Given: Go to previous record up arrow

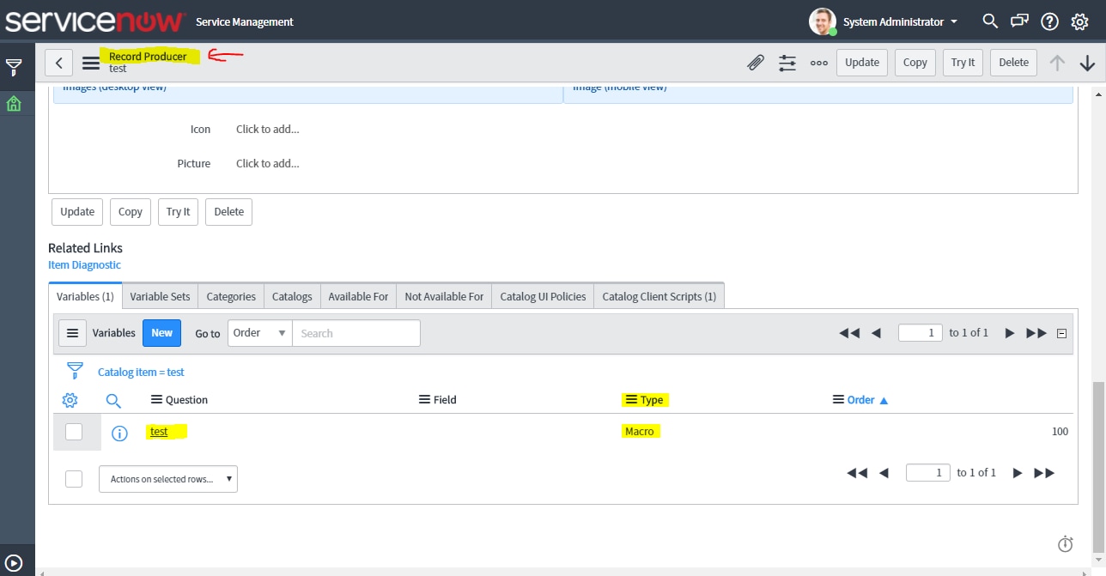Looking at the screenshot, I should click(1057, 63).
